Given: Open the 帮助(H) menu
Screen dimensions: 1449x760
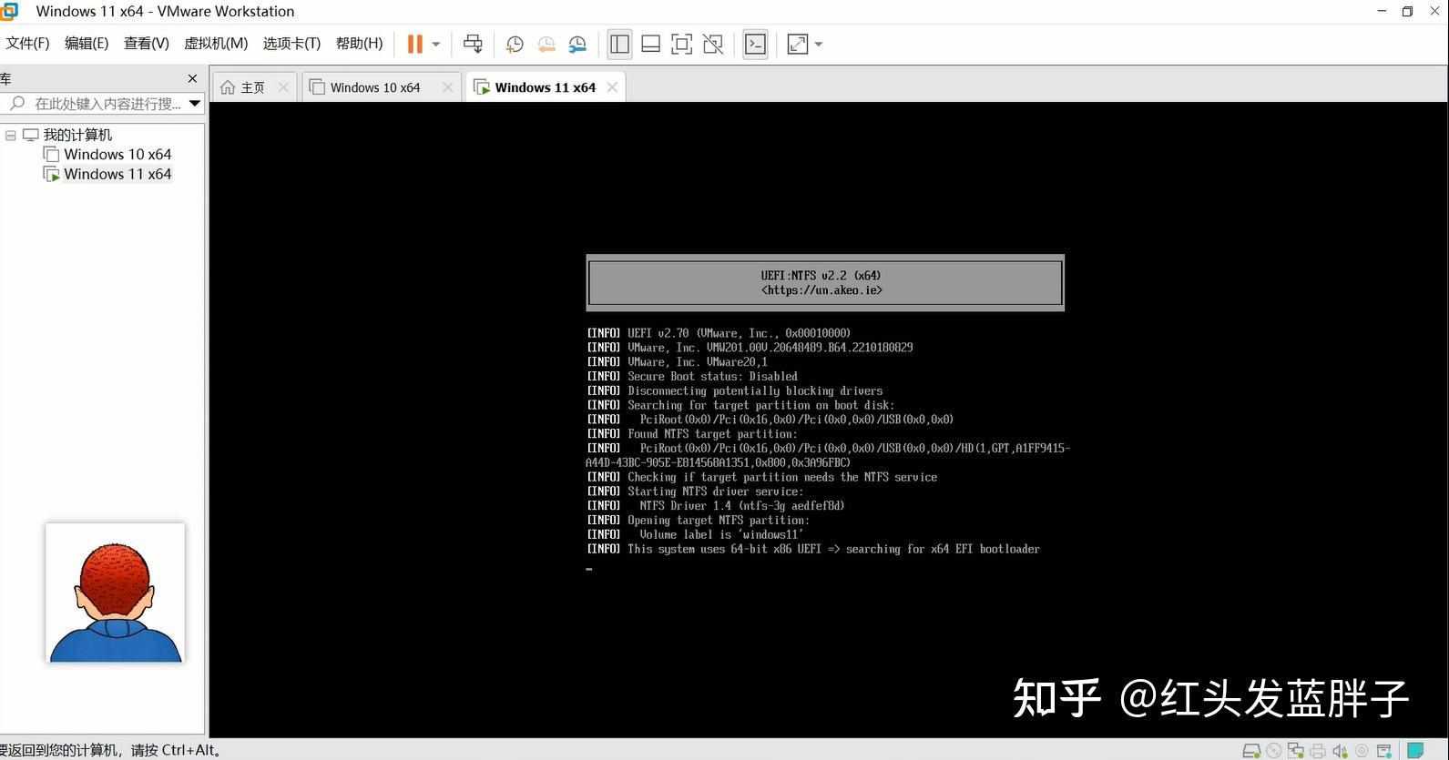Looking at the screenshot, I should 360,44.
